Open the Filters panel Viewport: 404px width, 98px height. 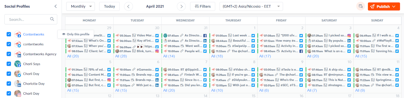(203, 7)
